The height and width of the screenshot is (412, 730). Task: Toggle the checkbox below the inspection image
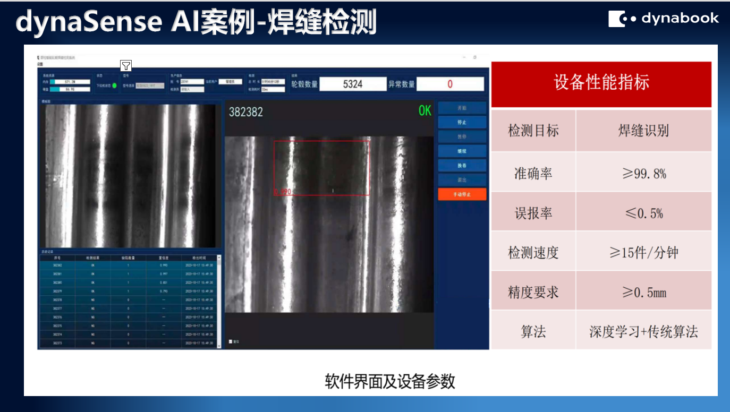point(231,341)
